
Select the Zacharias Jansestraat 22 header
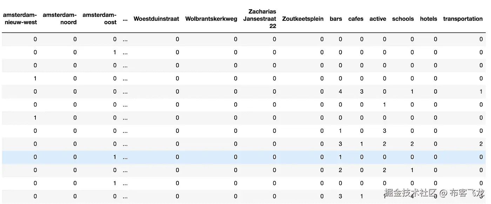point(260,19)
